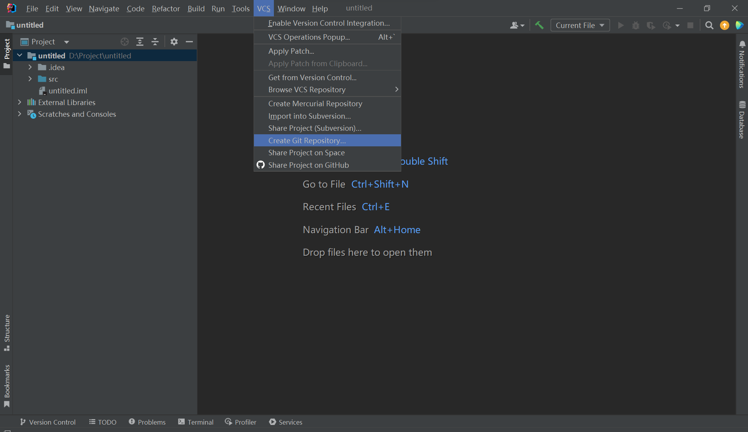Select the untitled.iml file in the tree
Viewport: 748px width, 432px height.
(x=68, y=91)
